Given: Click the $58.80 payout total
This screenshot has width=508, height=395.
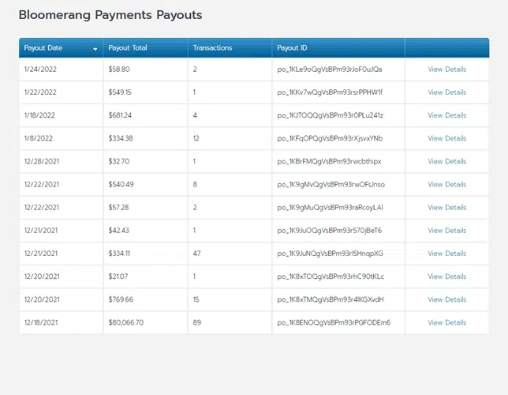Looking at the screenshot, I should tap(119, 70).
